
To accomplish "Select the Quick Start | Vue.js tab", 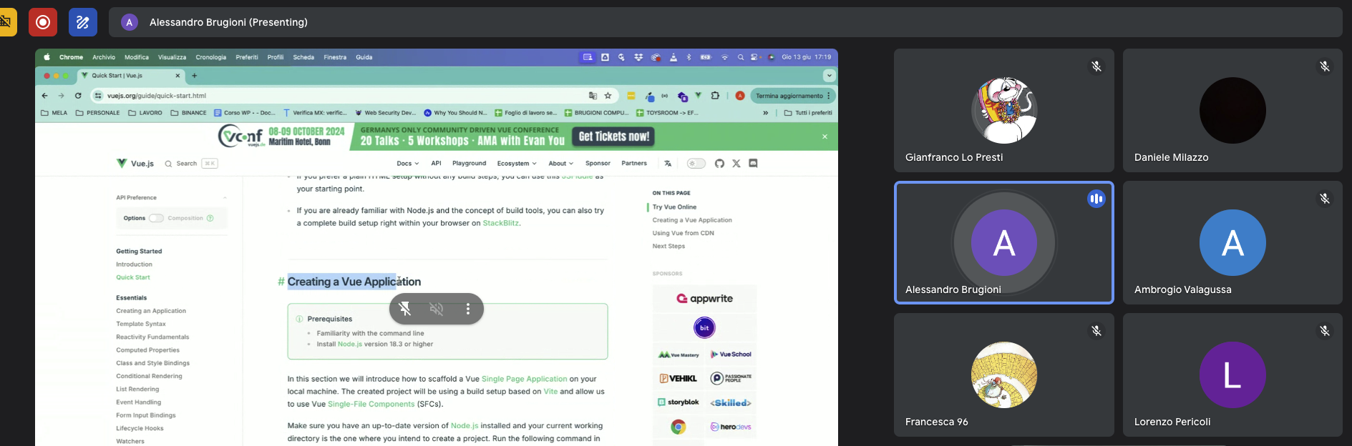I will tap(131, 76).
